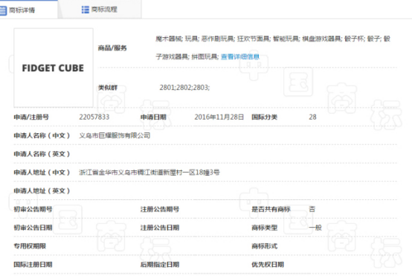Click the 申请人名称（英文） label
Screen dimensions: 412x276
tap(42, 154)
